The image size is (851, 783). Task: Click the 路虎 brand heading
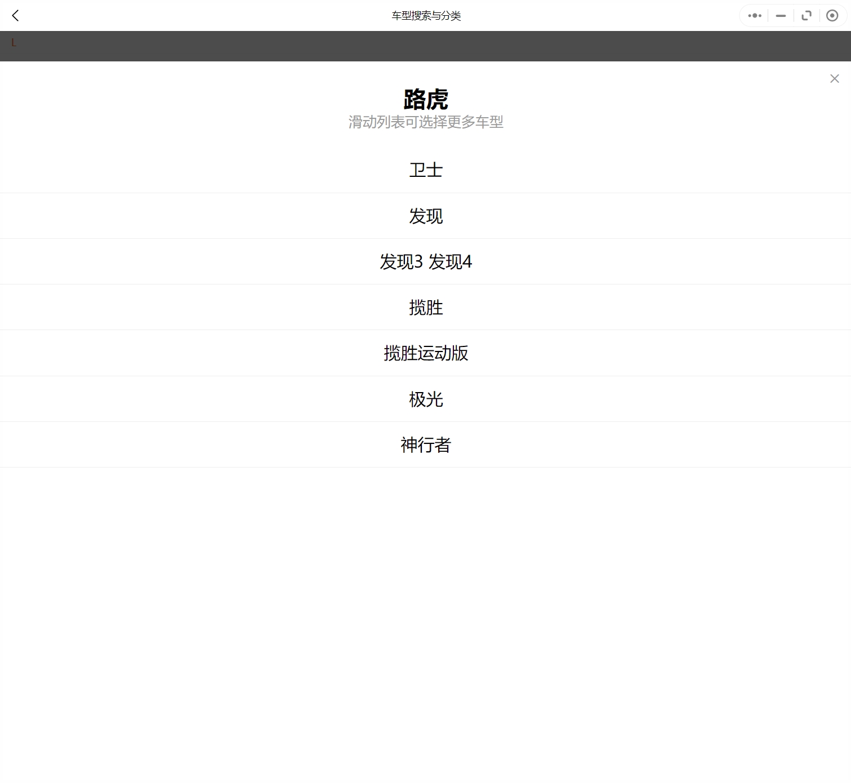(x=426, y=100)
